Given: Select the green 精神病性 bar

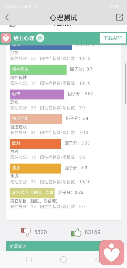Looking at the screenshot, I should pos(38,70).
